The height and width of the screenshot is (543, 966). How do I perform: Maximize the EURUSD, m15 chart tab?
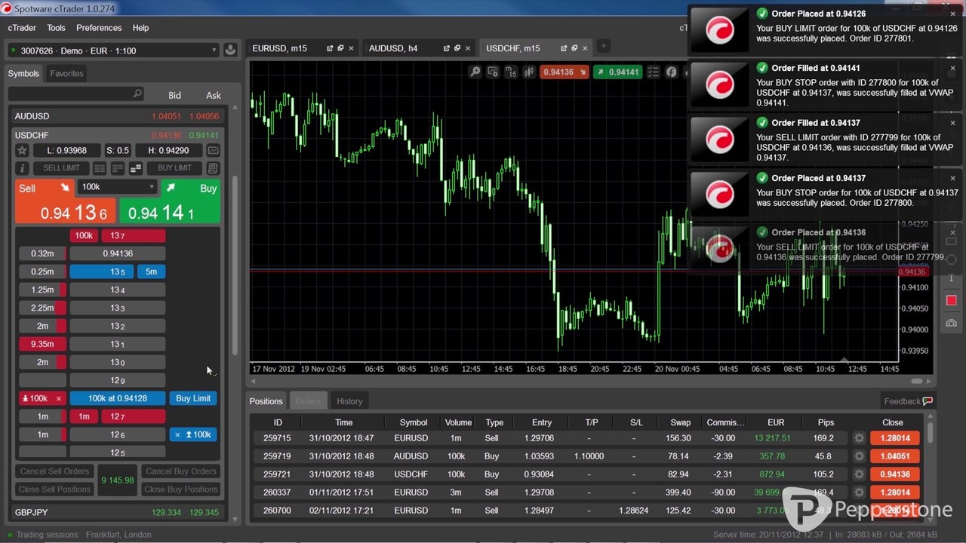(341, 48)
